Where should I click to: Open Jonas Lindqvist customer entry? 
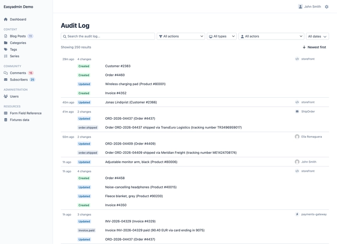(x=131, y=102)
